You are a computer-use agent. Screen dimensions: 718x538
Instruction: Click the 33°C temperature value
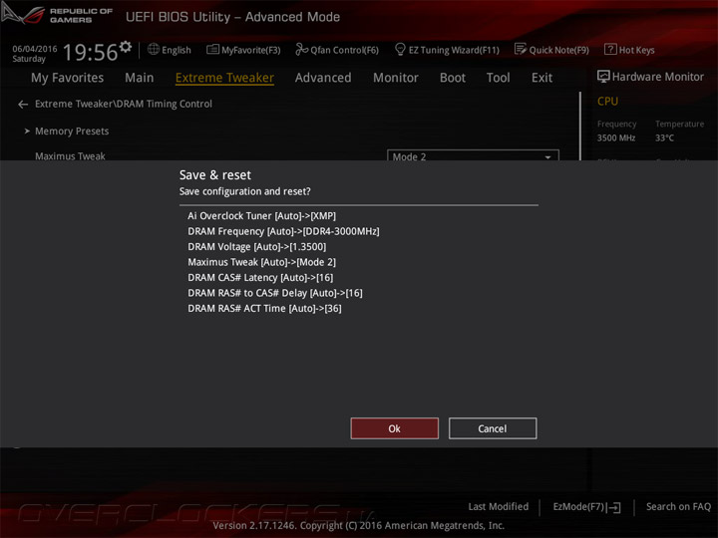tap(664, 137)
